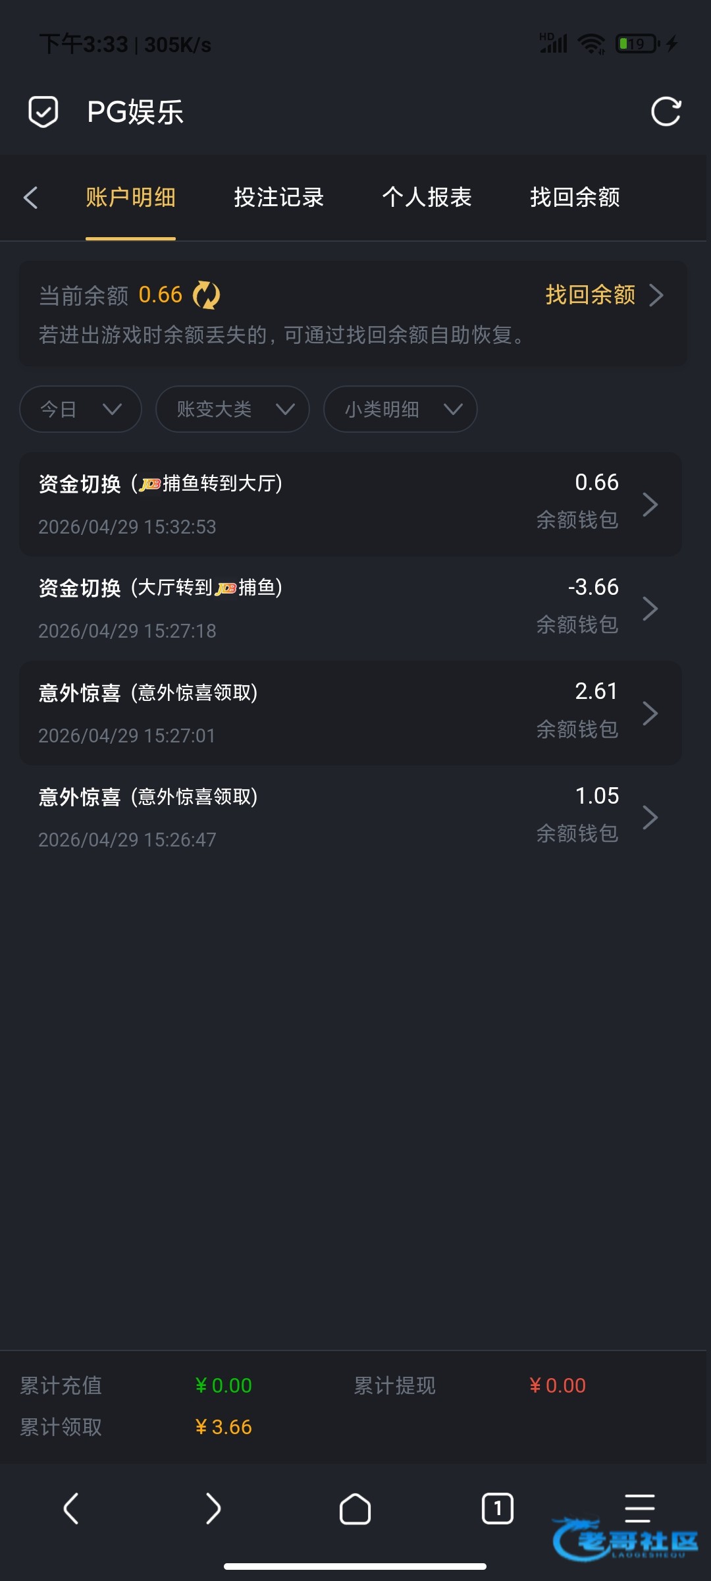Refresh balance with the gold icon beside 0.66
711x1581 pixels.
pyautogui.click(x=207, y=295)
